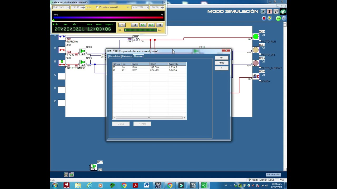Click Anular to cancel TIME PROG dialog
This screenshot has width=337, height=189.
(222, 63)
